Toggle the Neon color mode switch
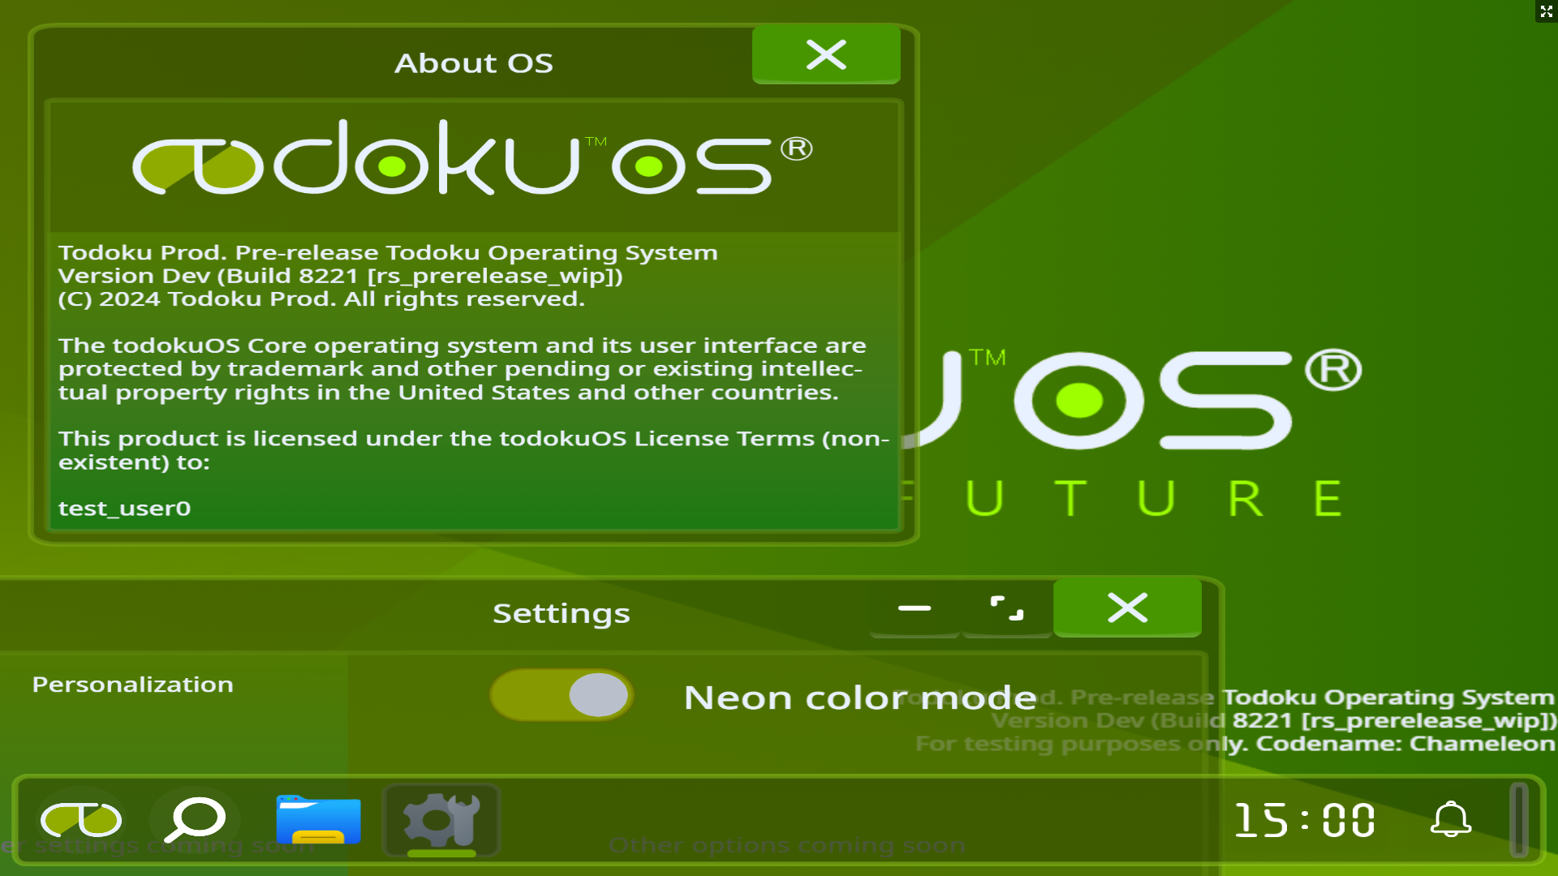Image resolution: width=1558 pixels, height=876 pixels. click(562, 695)
